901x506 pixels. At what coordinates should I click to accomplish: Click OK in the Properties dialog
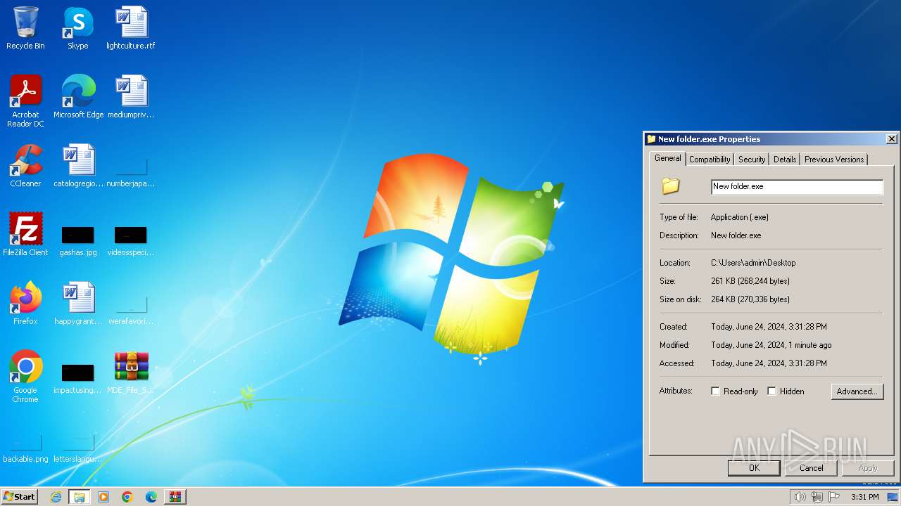[754, 468]
